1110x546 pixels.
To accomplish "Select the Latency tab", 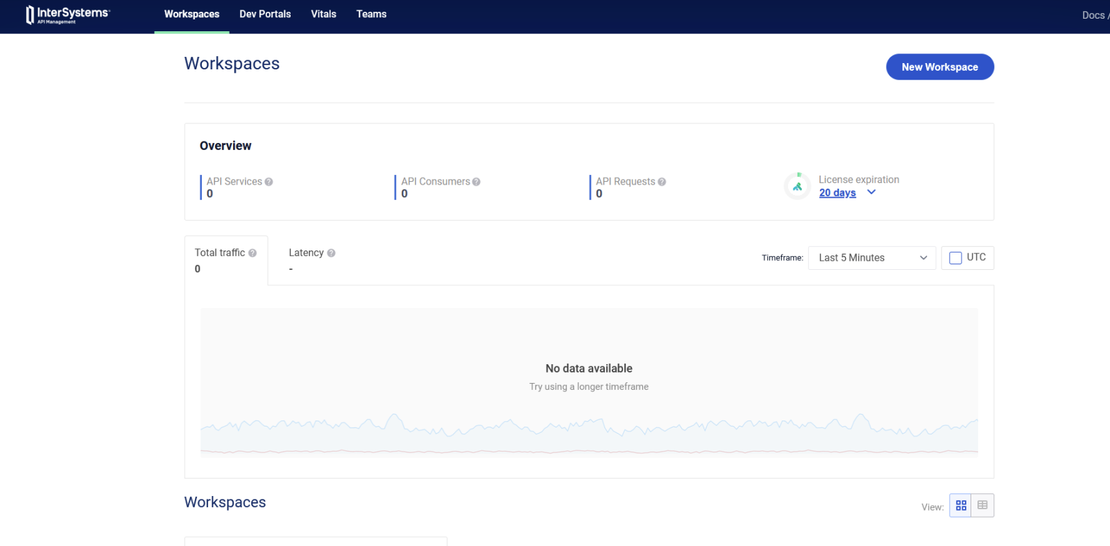I will point(306,259).
